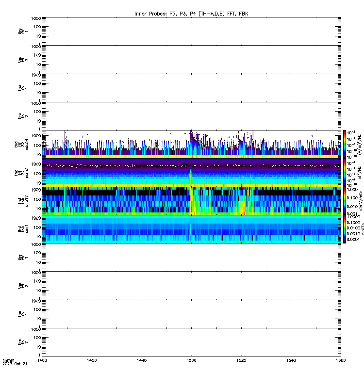Select the "1400" time axis label
This screenshot has width=364, height=388.
42,360
